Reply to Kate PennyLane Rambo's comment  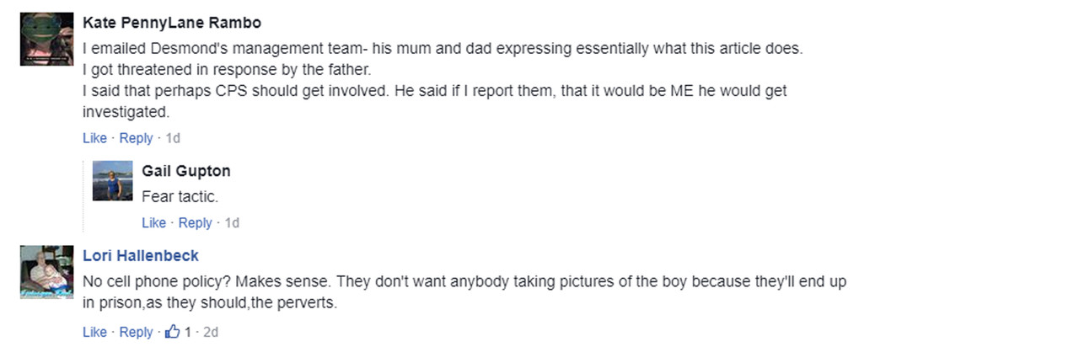pyautogui.click(x=136, y=138)
